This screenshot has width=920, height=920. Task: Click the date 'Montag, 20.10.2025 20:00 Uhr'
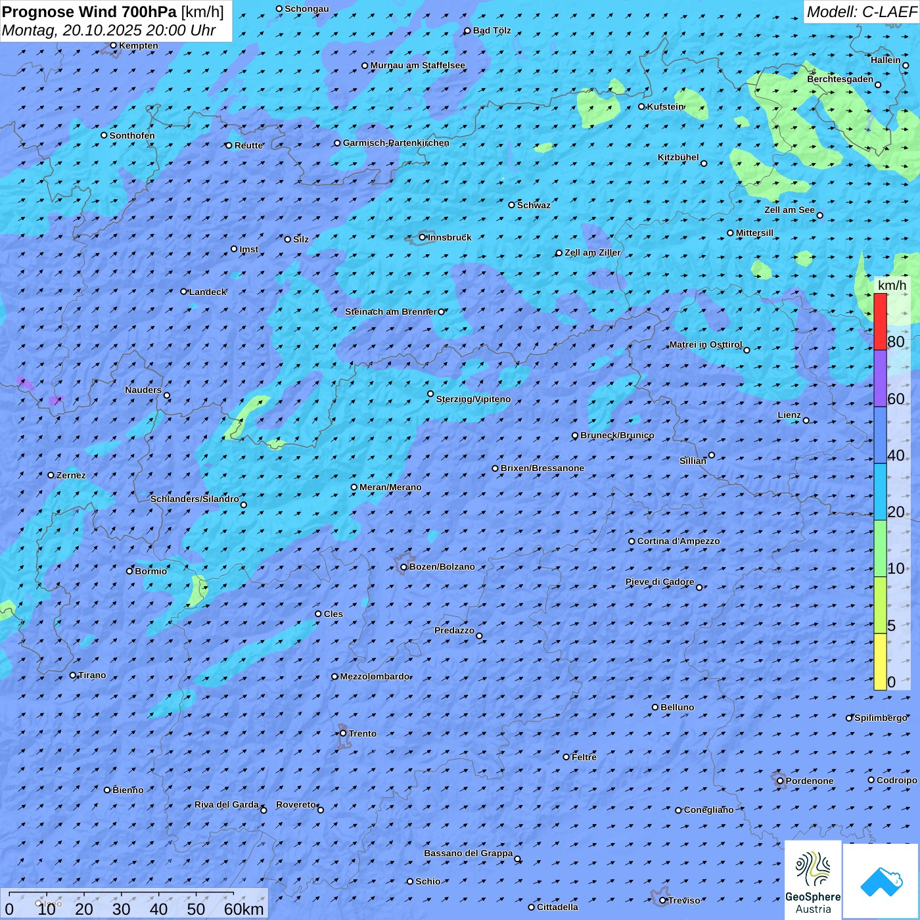(109, 30)
